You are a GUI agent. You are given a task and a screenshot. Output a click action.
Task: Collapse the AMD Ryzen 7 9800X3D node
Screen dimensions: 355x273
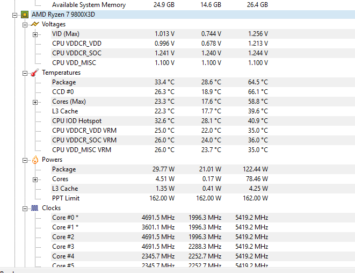click(x=15, y=15)
